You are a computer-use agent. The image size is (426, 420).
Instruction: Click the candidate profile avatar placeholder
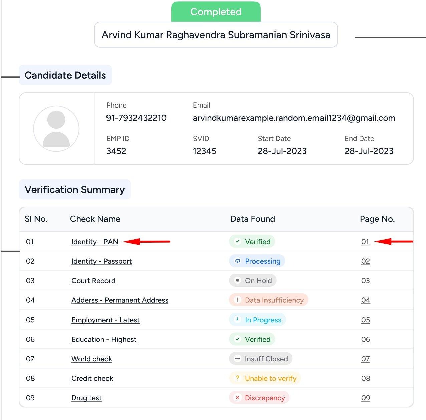coord(56,129)
